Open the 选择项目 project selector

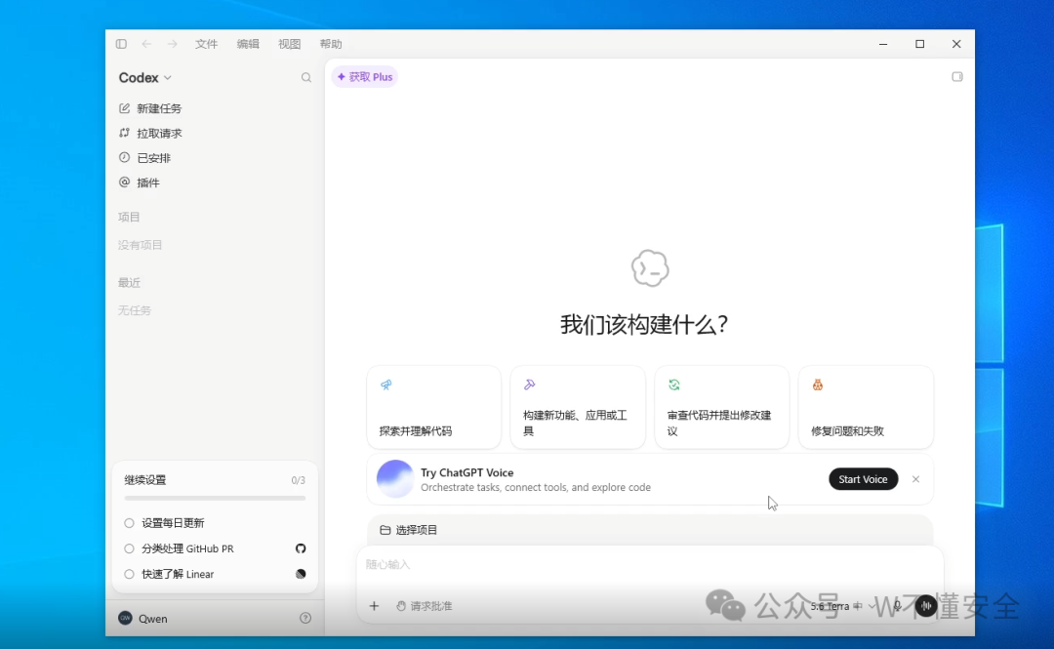click(x=409, y=530)
